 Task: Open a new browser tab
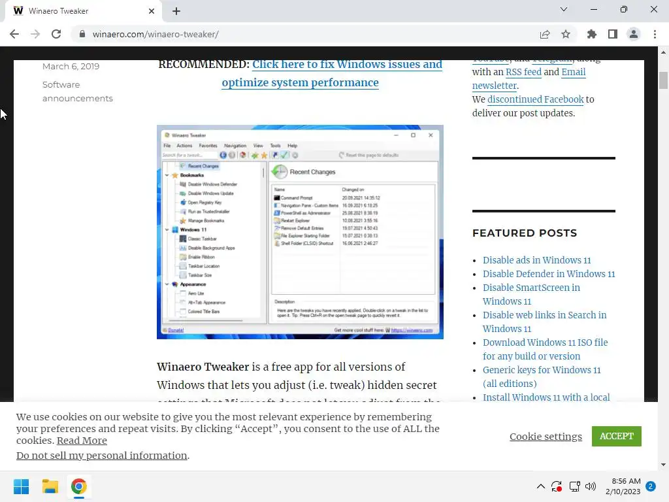click(x=176, y=11)
